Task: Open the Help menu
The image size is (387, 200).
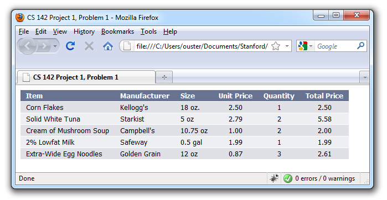Action: [x=170, y=31]
